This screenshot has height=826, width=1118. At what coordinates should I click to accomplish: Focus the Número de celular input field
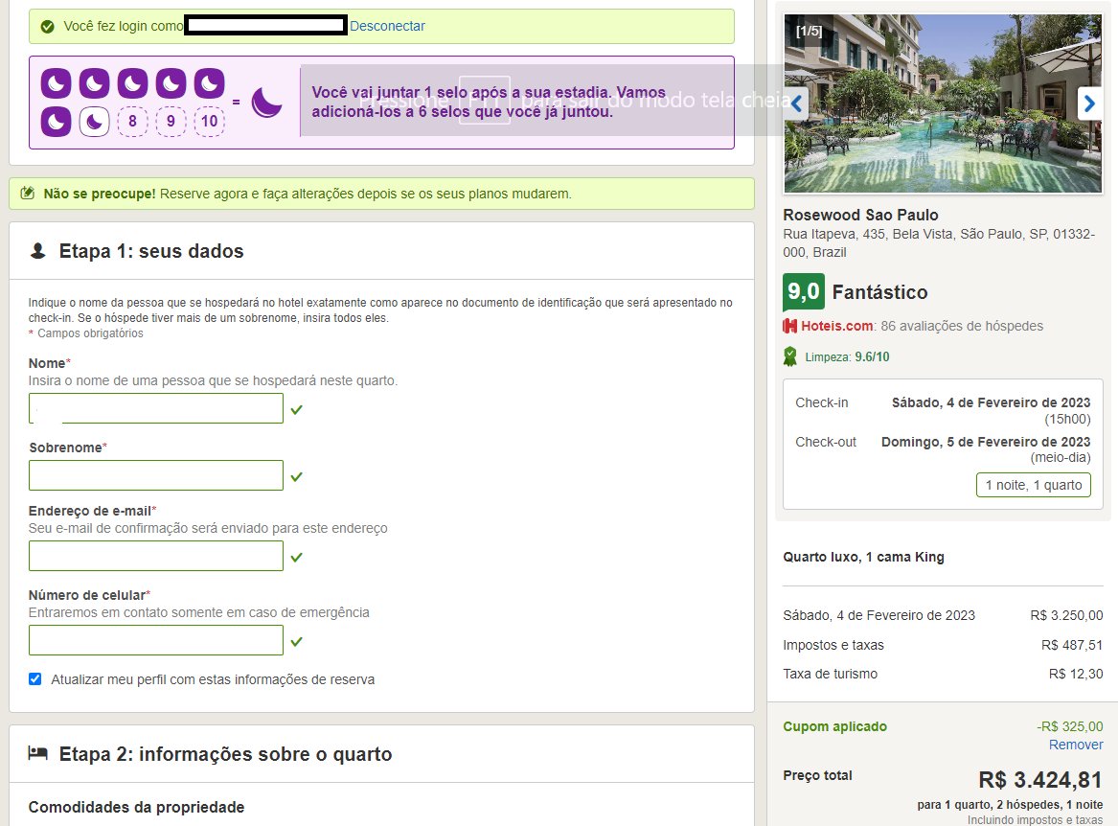click(x=156, y=640)
